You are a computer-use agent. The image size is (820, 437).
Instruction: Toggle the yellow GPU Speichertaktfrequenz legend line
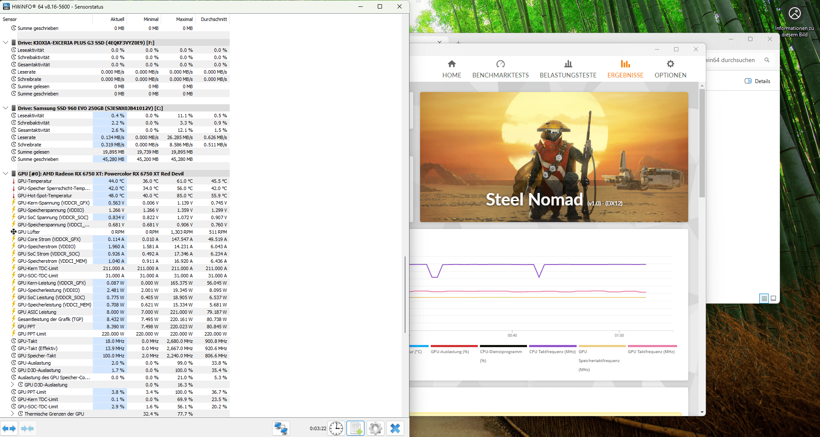pyautogui.click(x=602, y=358)
